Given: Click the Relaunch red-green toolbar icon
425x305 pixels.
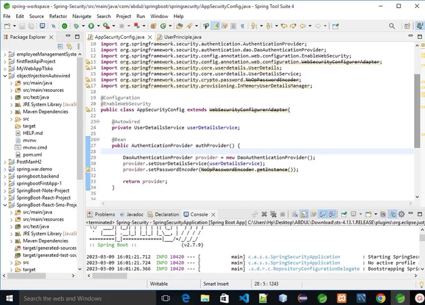Looking at the screenshot, I should 137,26.
